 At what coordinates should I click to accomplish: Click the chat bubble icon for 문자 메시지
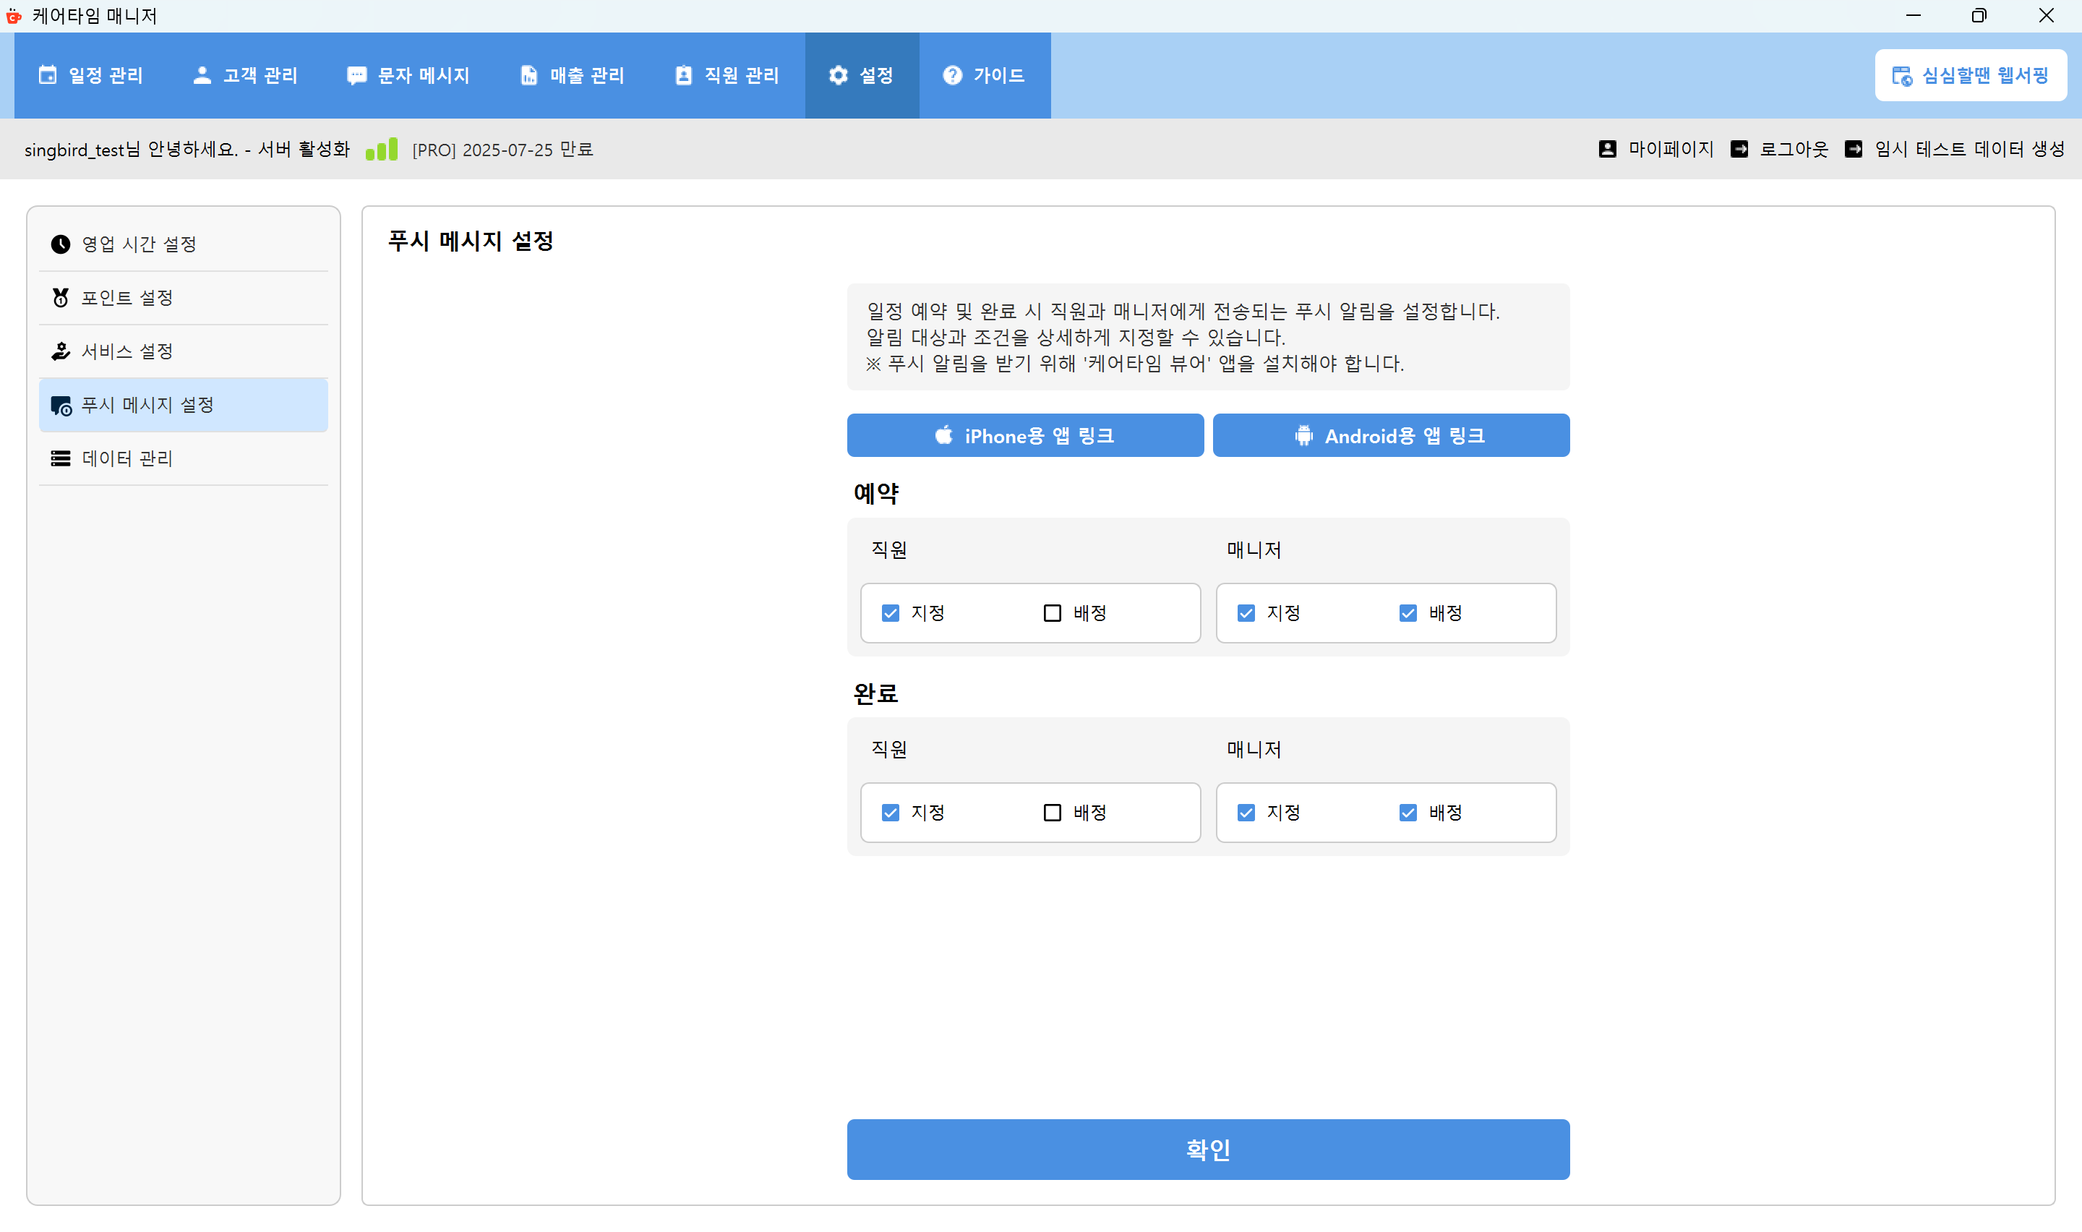pyautogui.click(x=357, y=74)
